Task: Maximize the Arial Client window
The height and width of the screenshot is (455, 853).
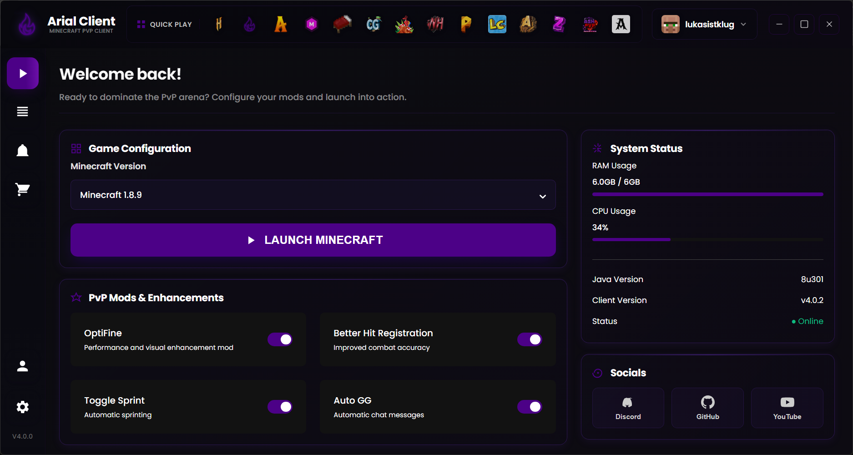Action: tap(804, 24)
